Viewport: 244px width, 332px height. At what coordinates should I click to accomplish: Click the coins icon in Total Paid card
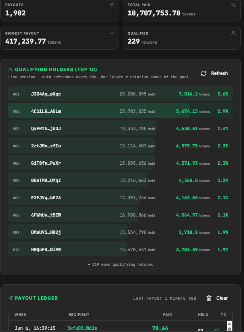tap(233, 5)
